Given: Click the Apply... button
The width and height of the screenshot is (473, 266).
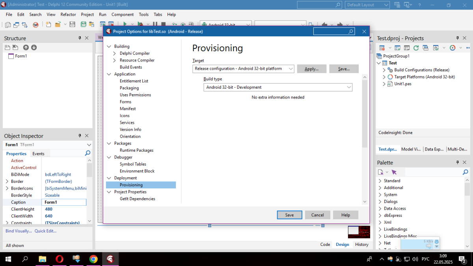Looking at the screenshot, I should pyautogui.click(x=311, y=69).
